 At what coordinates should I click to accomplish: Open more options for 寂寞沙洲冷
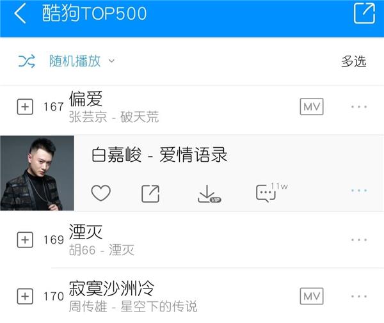(359, 296)
